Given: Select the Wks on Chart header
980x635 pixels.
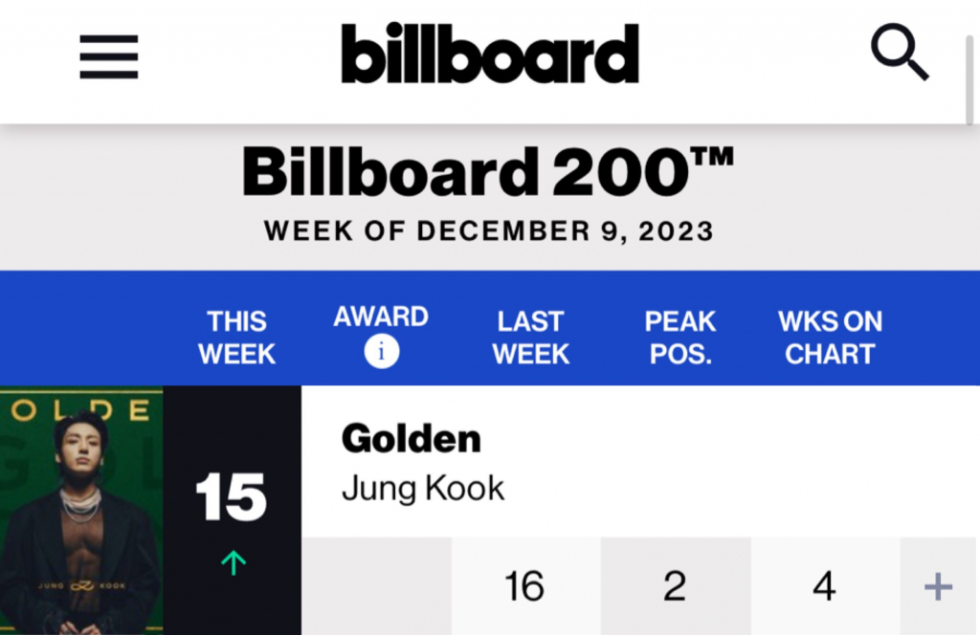Looking at the screenshot, I should (830, 338).
